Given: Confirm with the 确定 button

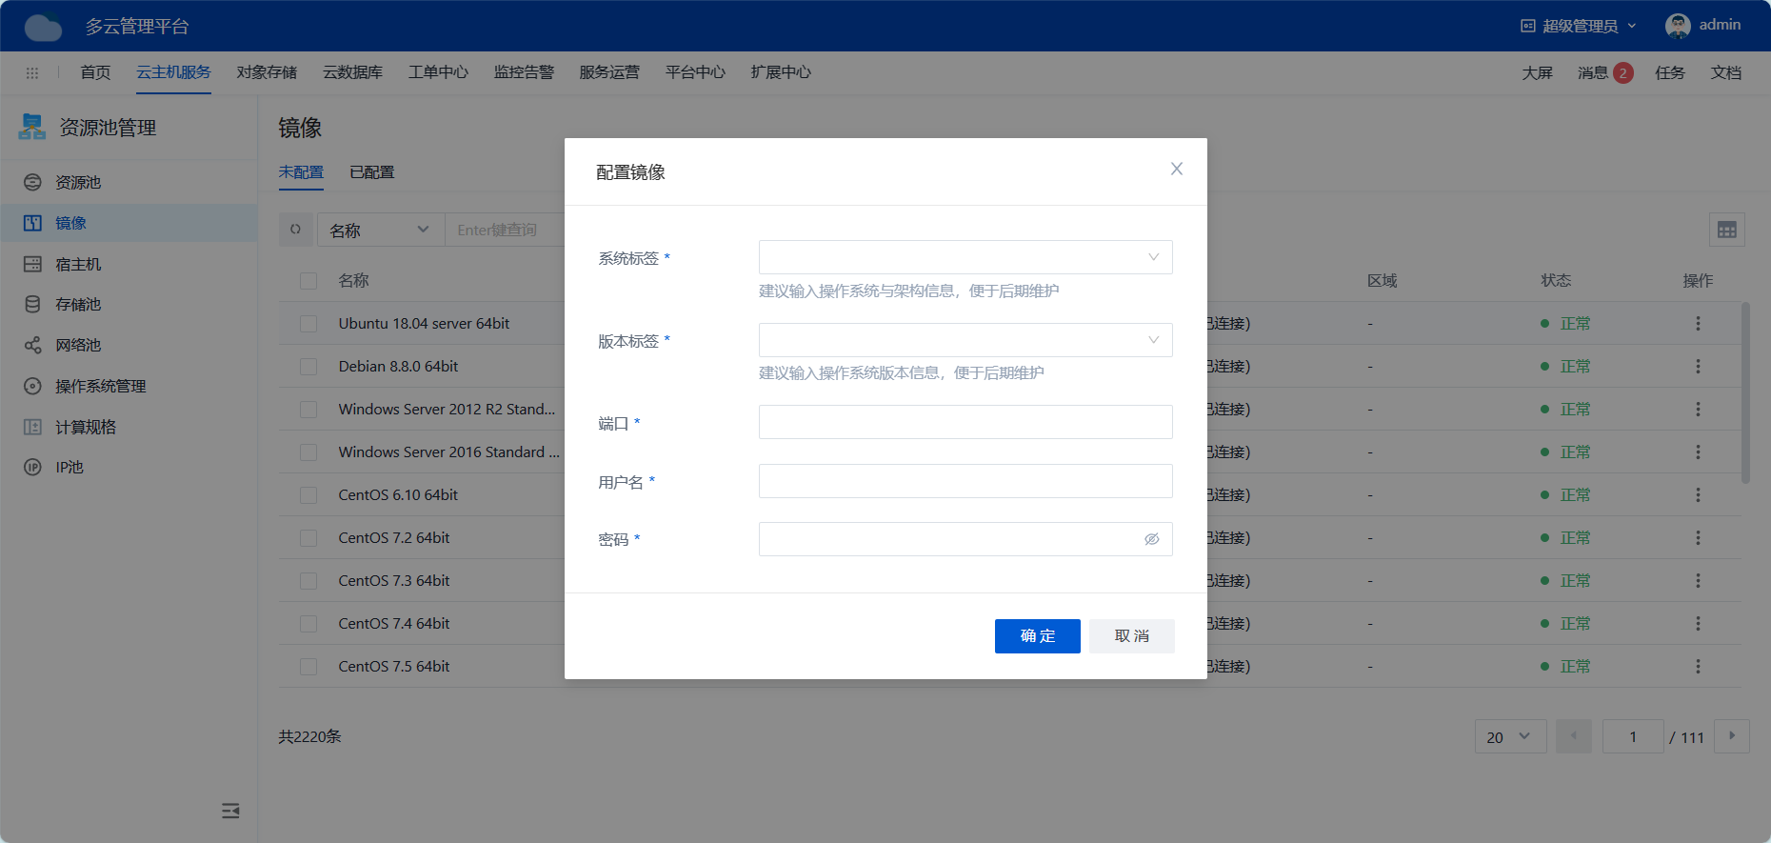Looking at the screenshot, I should tap(1038, 636).
